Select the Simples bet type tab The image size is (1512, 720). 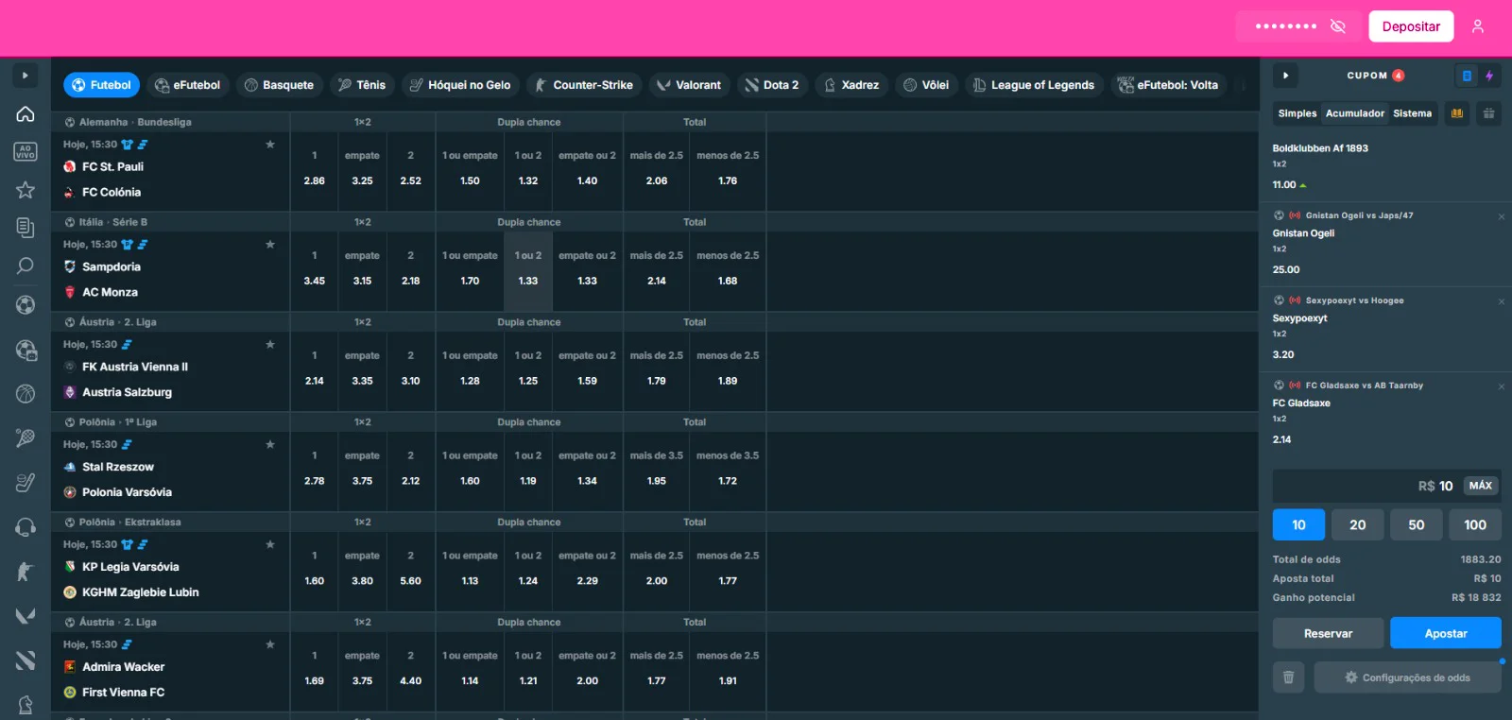1297,113
